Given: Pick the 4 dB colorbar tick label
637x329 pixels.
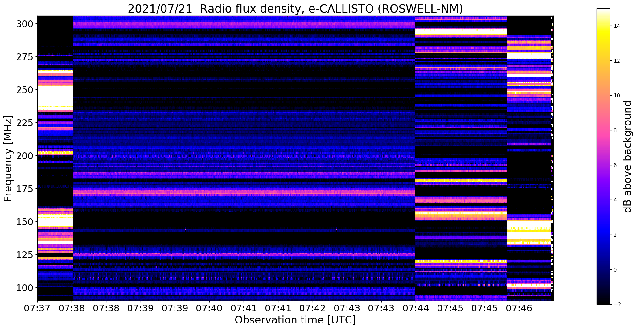Looking at the screenshot, I should click(615, 200).
